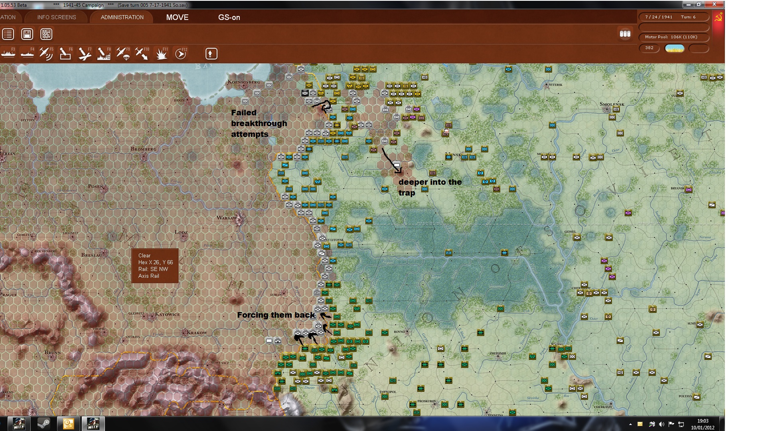The height and width of the screenshot is (431, 766).
Task: Click the Gomel city label
Action: pos(570,231)
